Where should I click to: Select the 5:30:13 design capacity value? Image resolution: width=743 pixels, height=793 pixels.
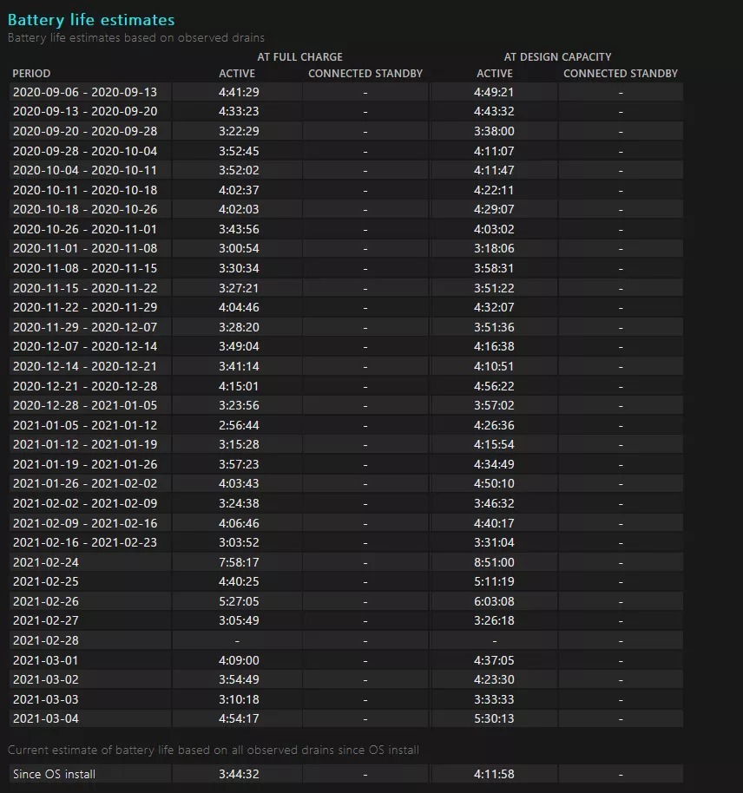(x=494, y=718)
